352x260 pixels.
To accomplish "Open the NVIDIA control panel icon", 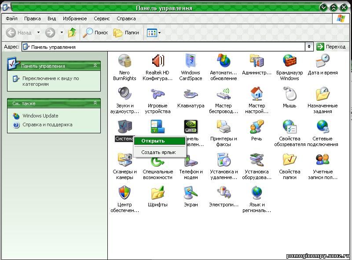I will [191, 127].
